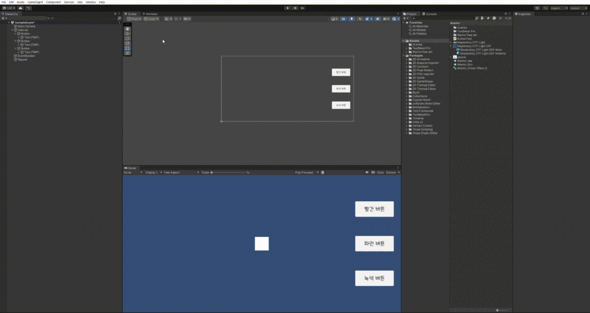The image size is (590, 313).
Task: Collapse the SampleScene in Hierarchy
Action: [x=9, y=23]
